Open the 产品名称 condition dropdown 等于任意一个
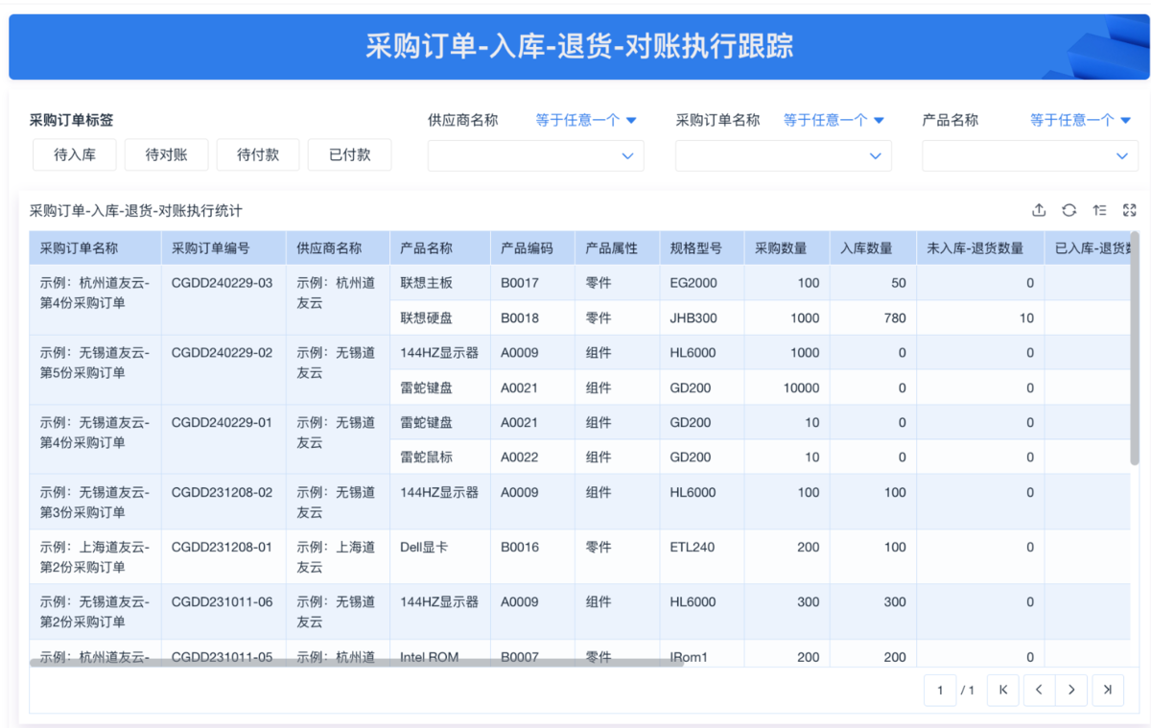 (1081, 120)
